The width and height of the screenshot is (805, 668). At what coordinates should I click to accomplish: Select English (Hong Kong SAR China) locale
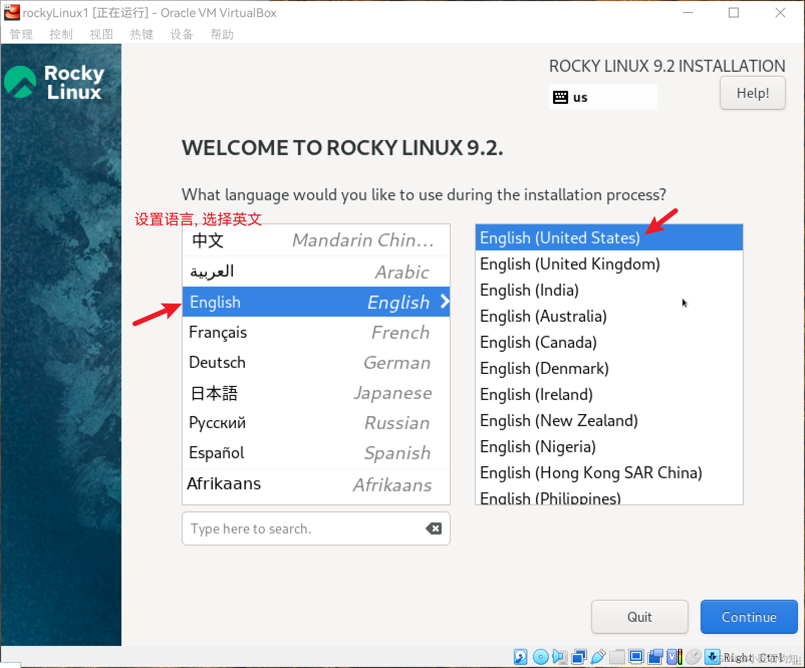tap(609, 472)
